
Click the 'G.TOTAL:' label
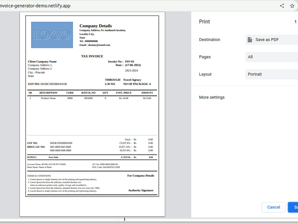126,157
